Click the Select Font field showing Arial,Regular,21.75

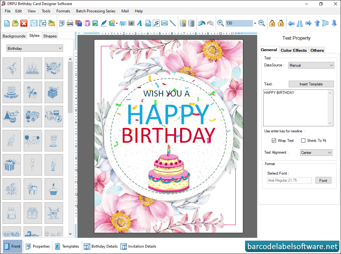289,180
